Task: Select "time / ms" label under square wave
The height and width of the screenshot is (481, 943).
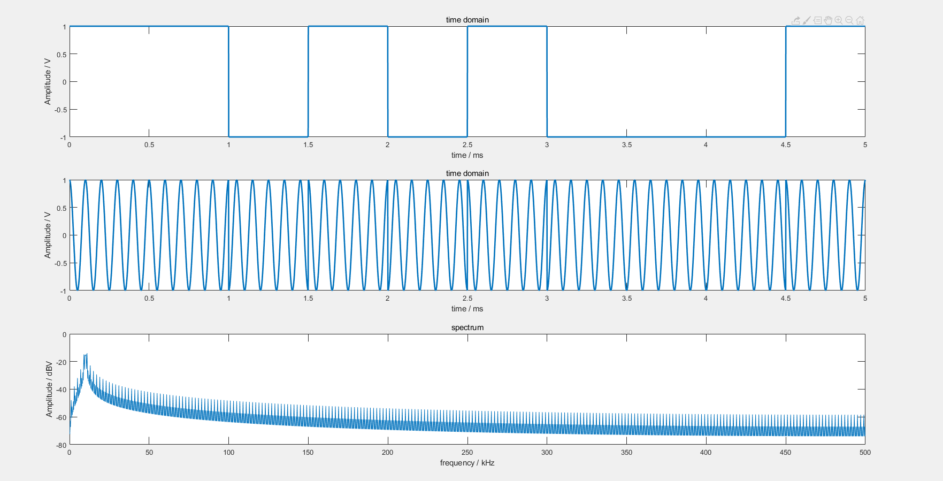Action: [x=467, y=155]
